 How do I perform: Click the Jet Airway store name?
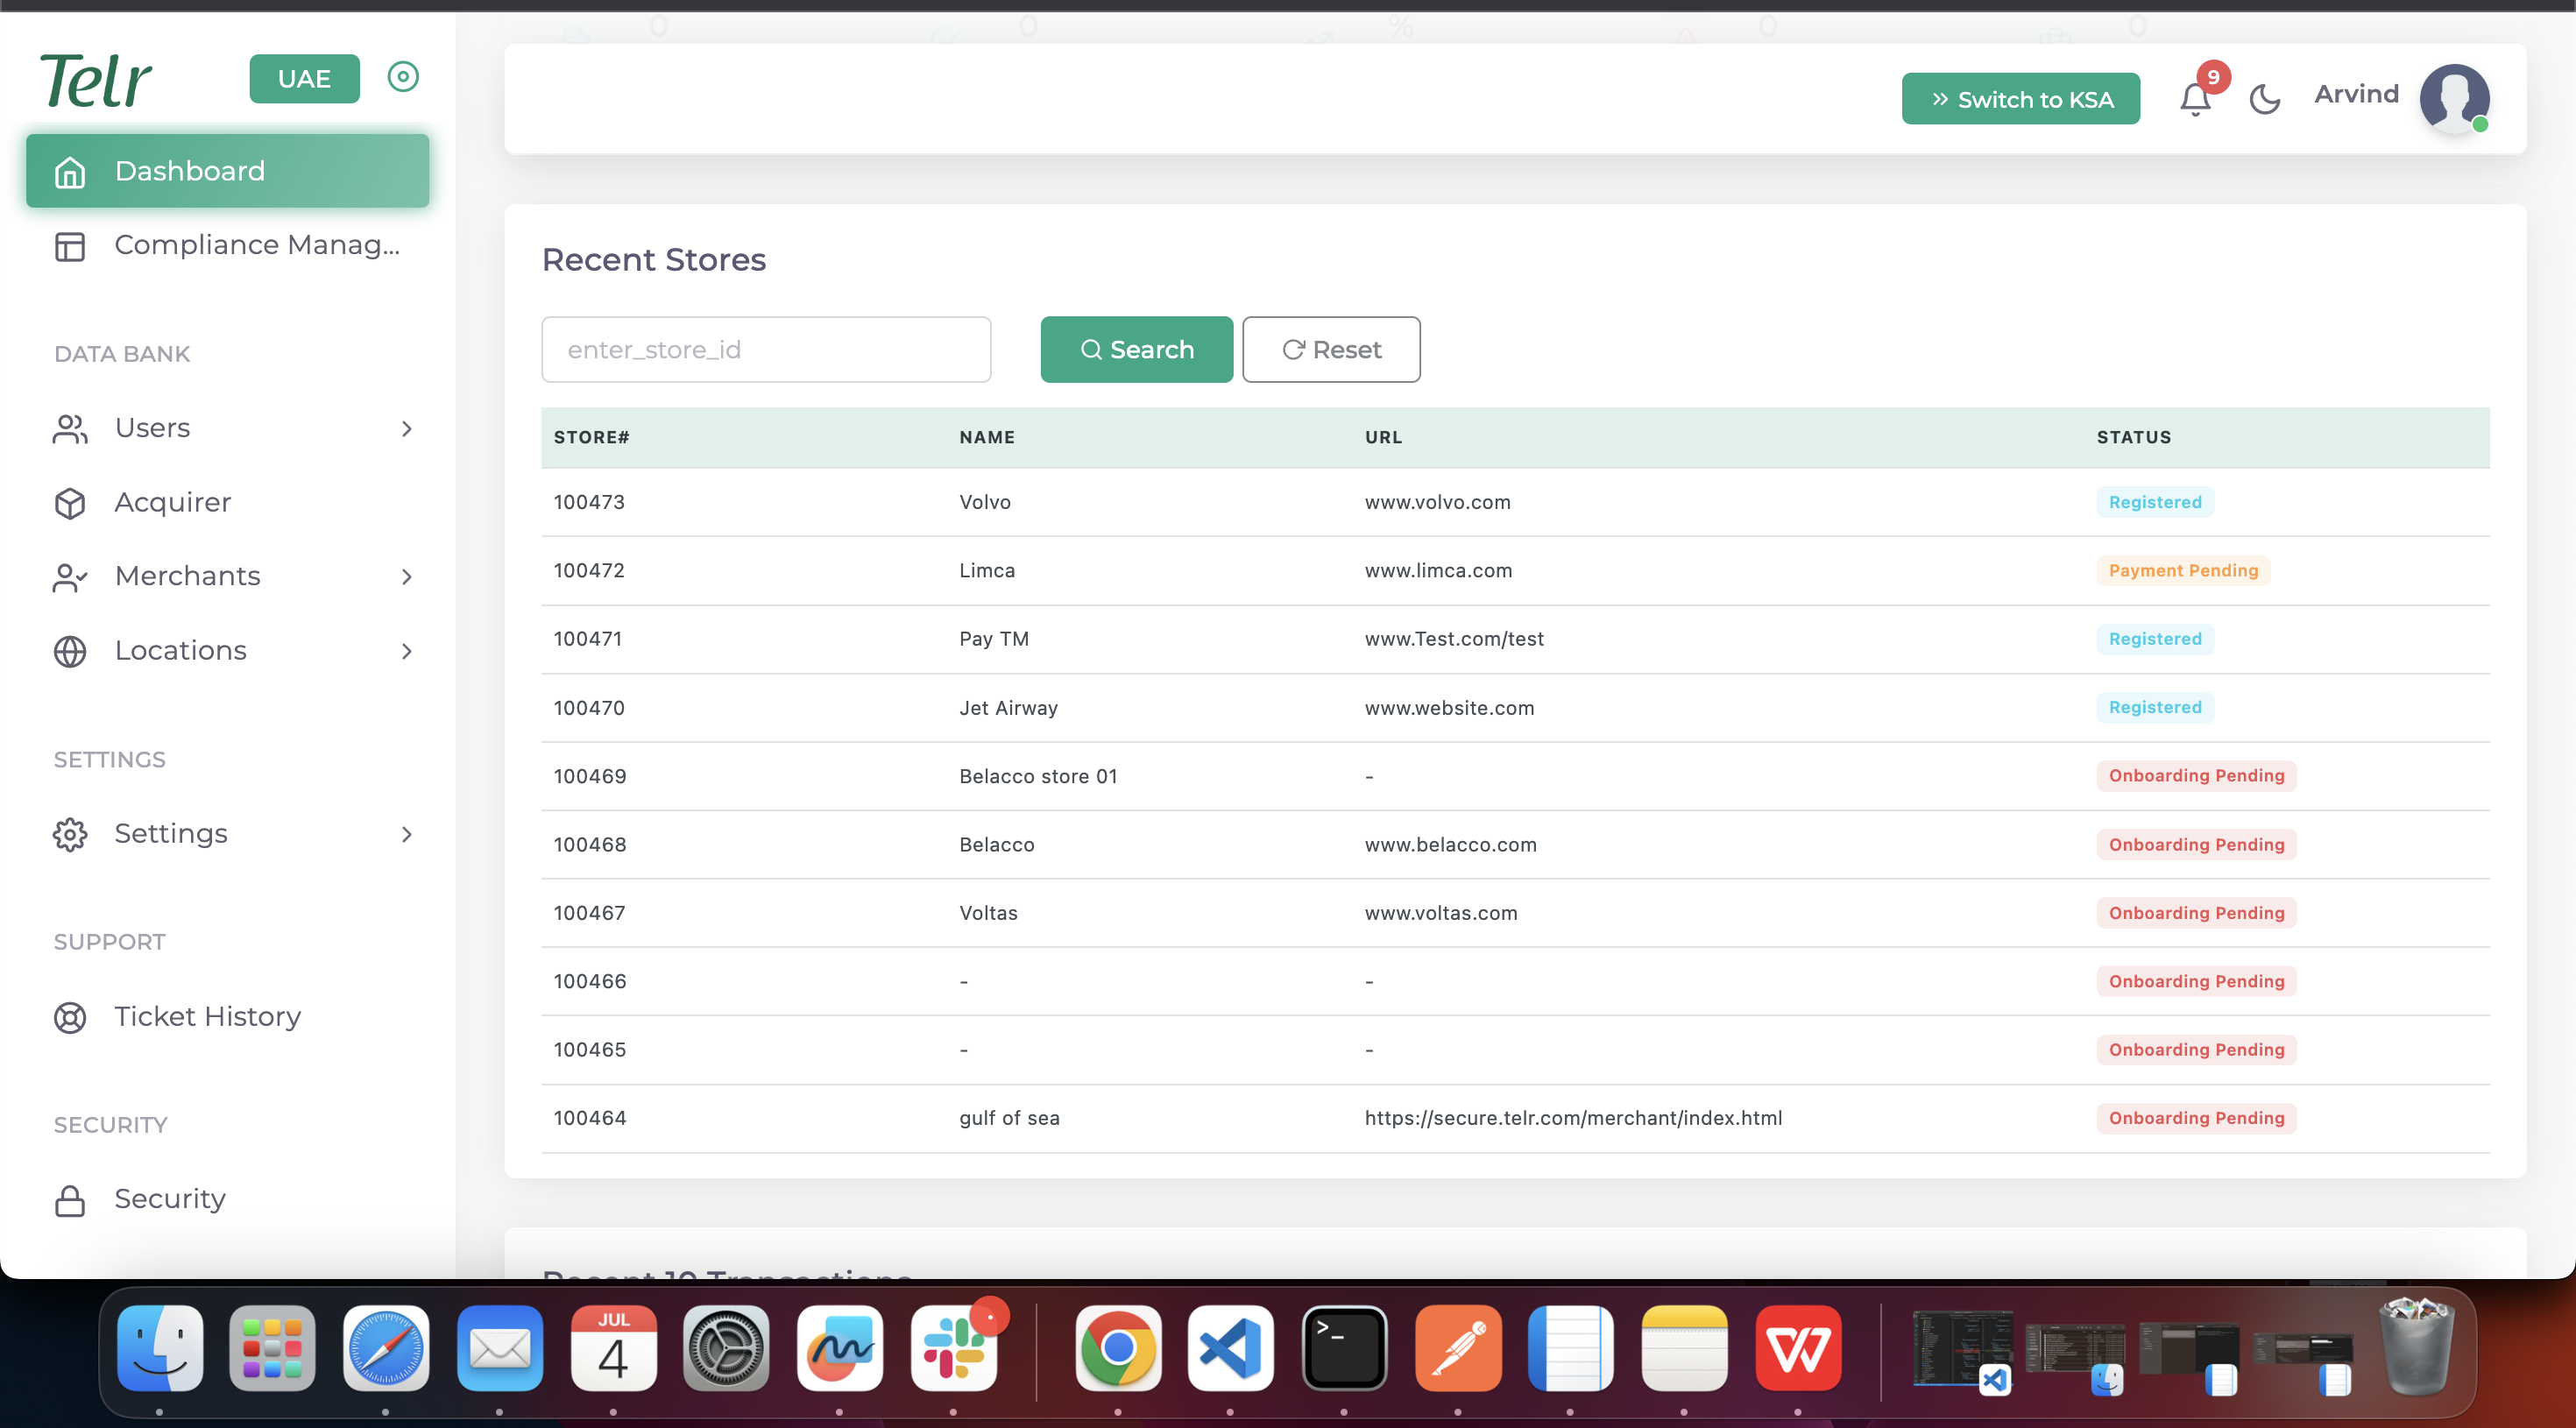1008,708
